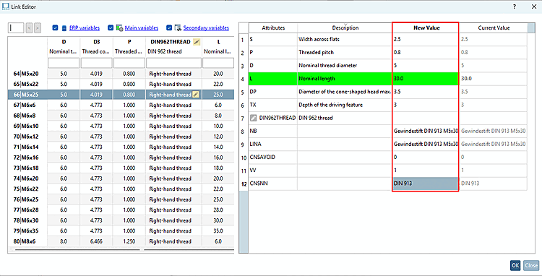The height and width of the screenshot is (276, 542).
Task: Click New Value cell 3.5 for attribute DP
Action: pos(426,92)
